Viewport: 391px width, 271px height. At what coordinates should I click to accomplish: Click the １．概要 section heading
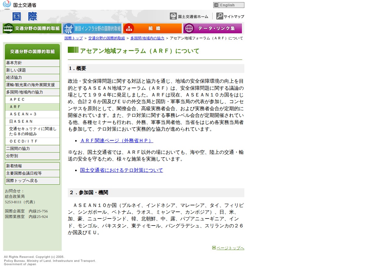[x=156, y=68]
